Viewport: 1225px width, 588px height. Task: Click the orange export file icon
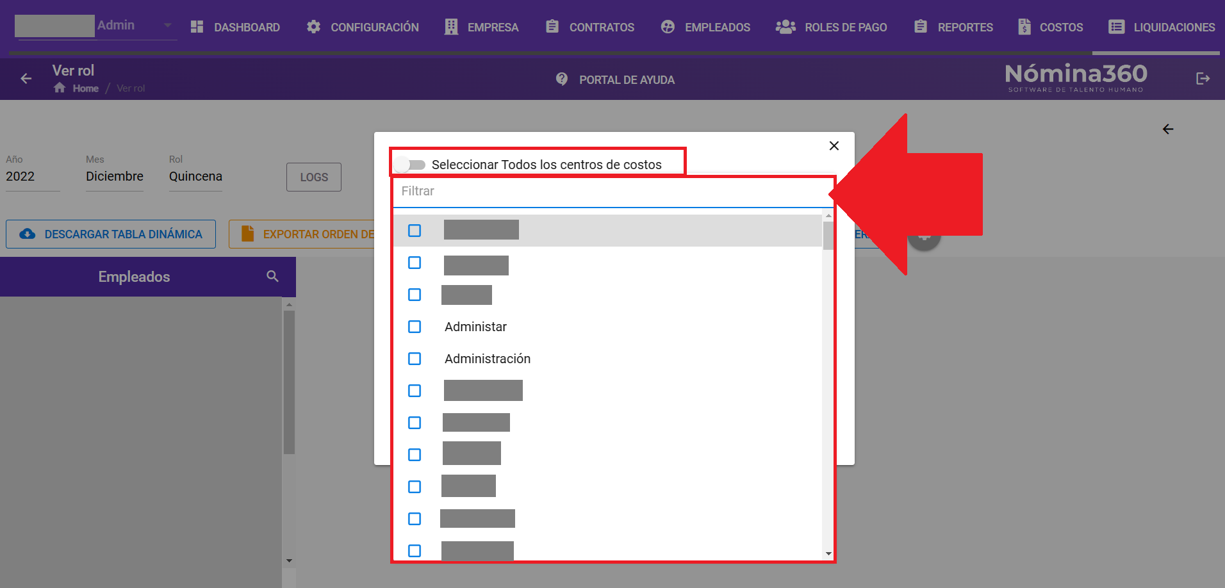click(x=248, y=234)
